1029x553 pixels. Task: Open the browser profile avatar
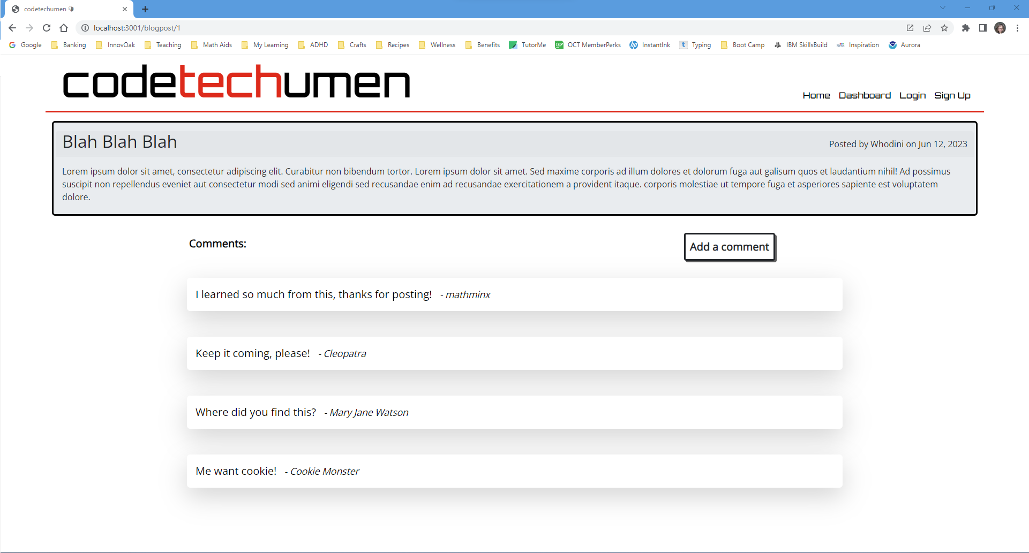(x=1001, y=28)
